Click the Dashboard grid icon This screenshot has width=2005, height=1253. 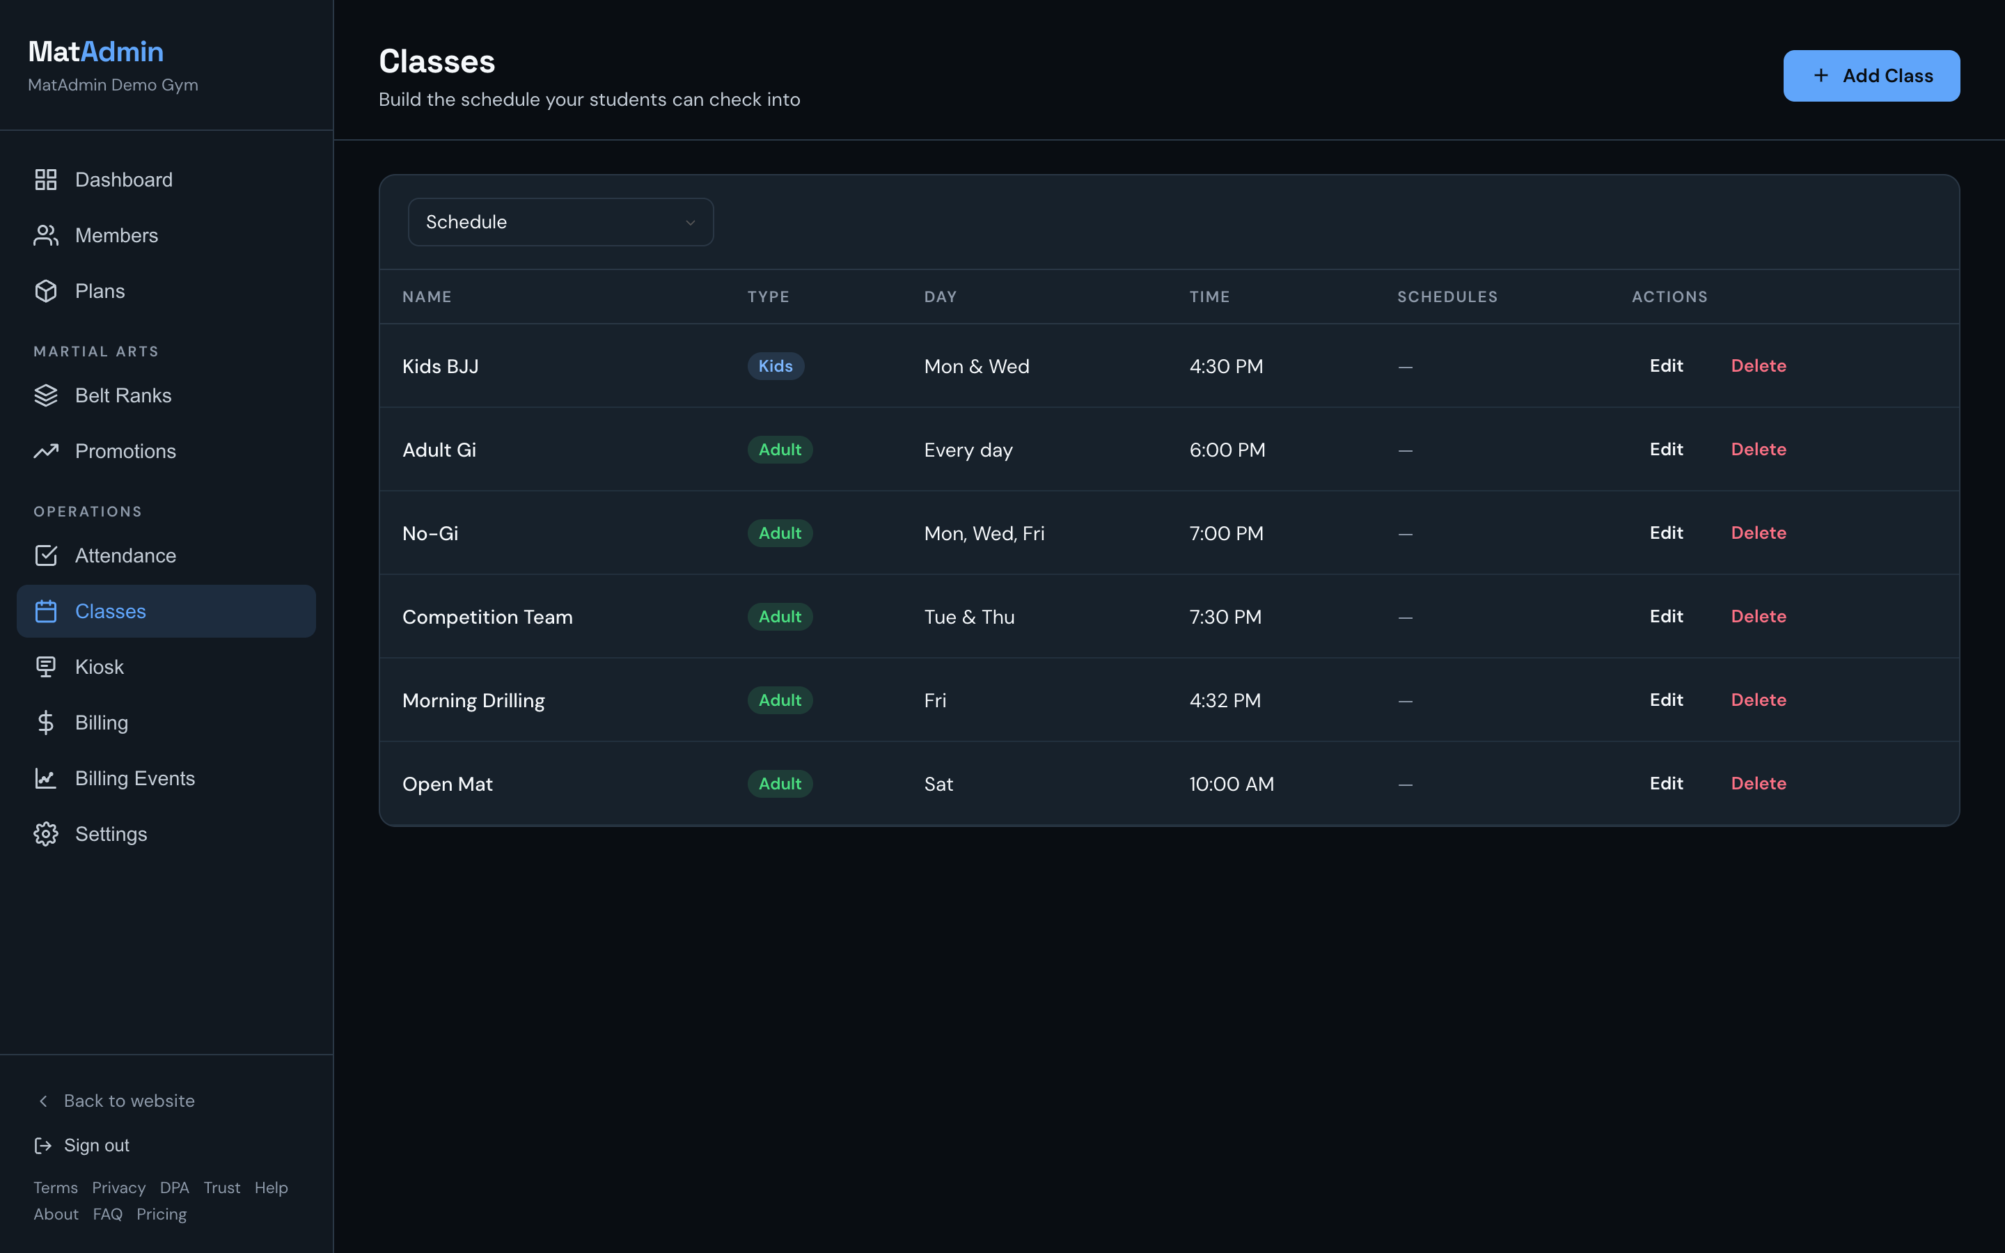pos(45,180)
